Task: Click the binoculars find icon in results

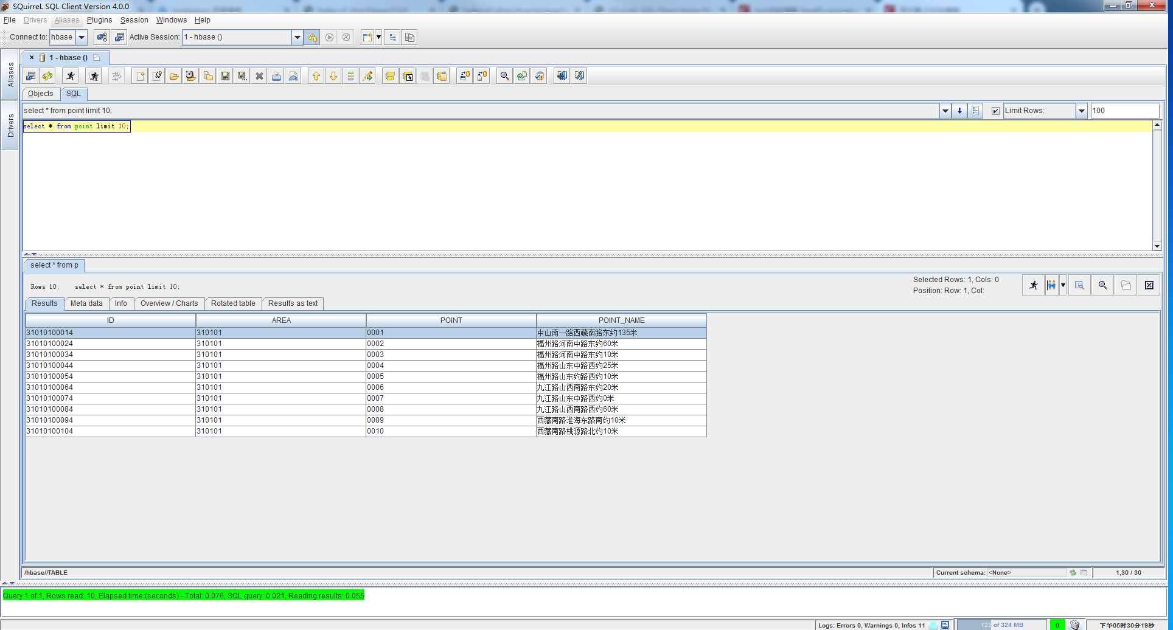Action: (x=1051, y=285)
